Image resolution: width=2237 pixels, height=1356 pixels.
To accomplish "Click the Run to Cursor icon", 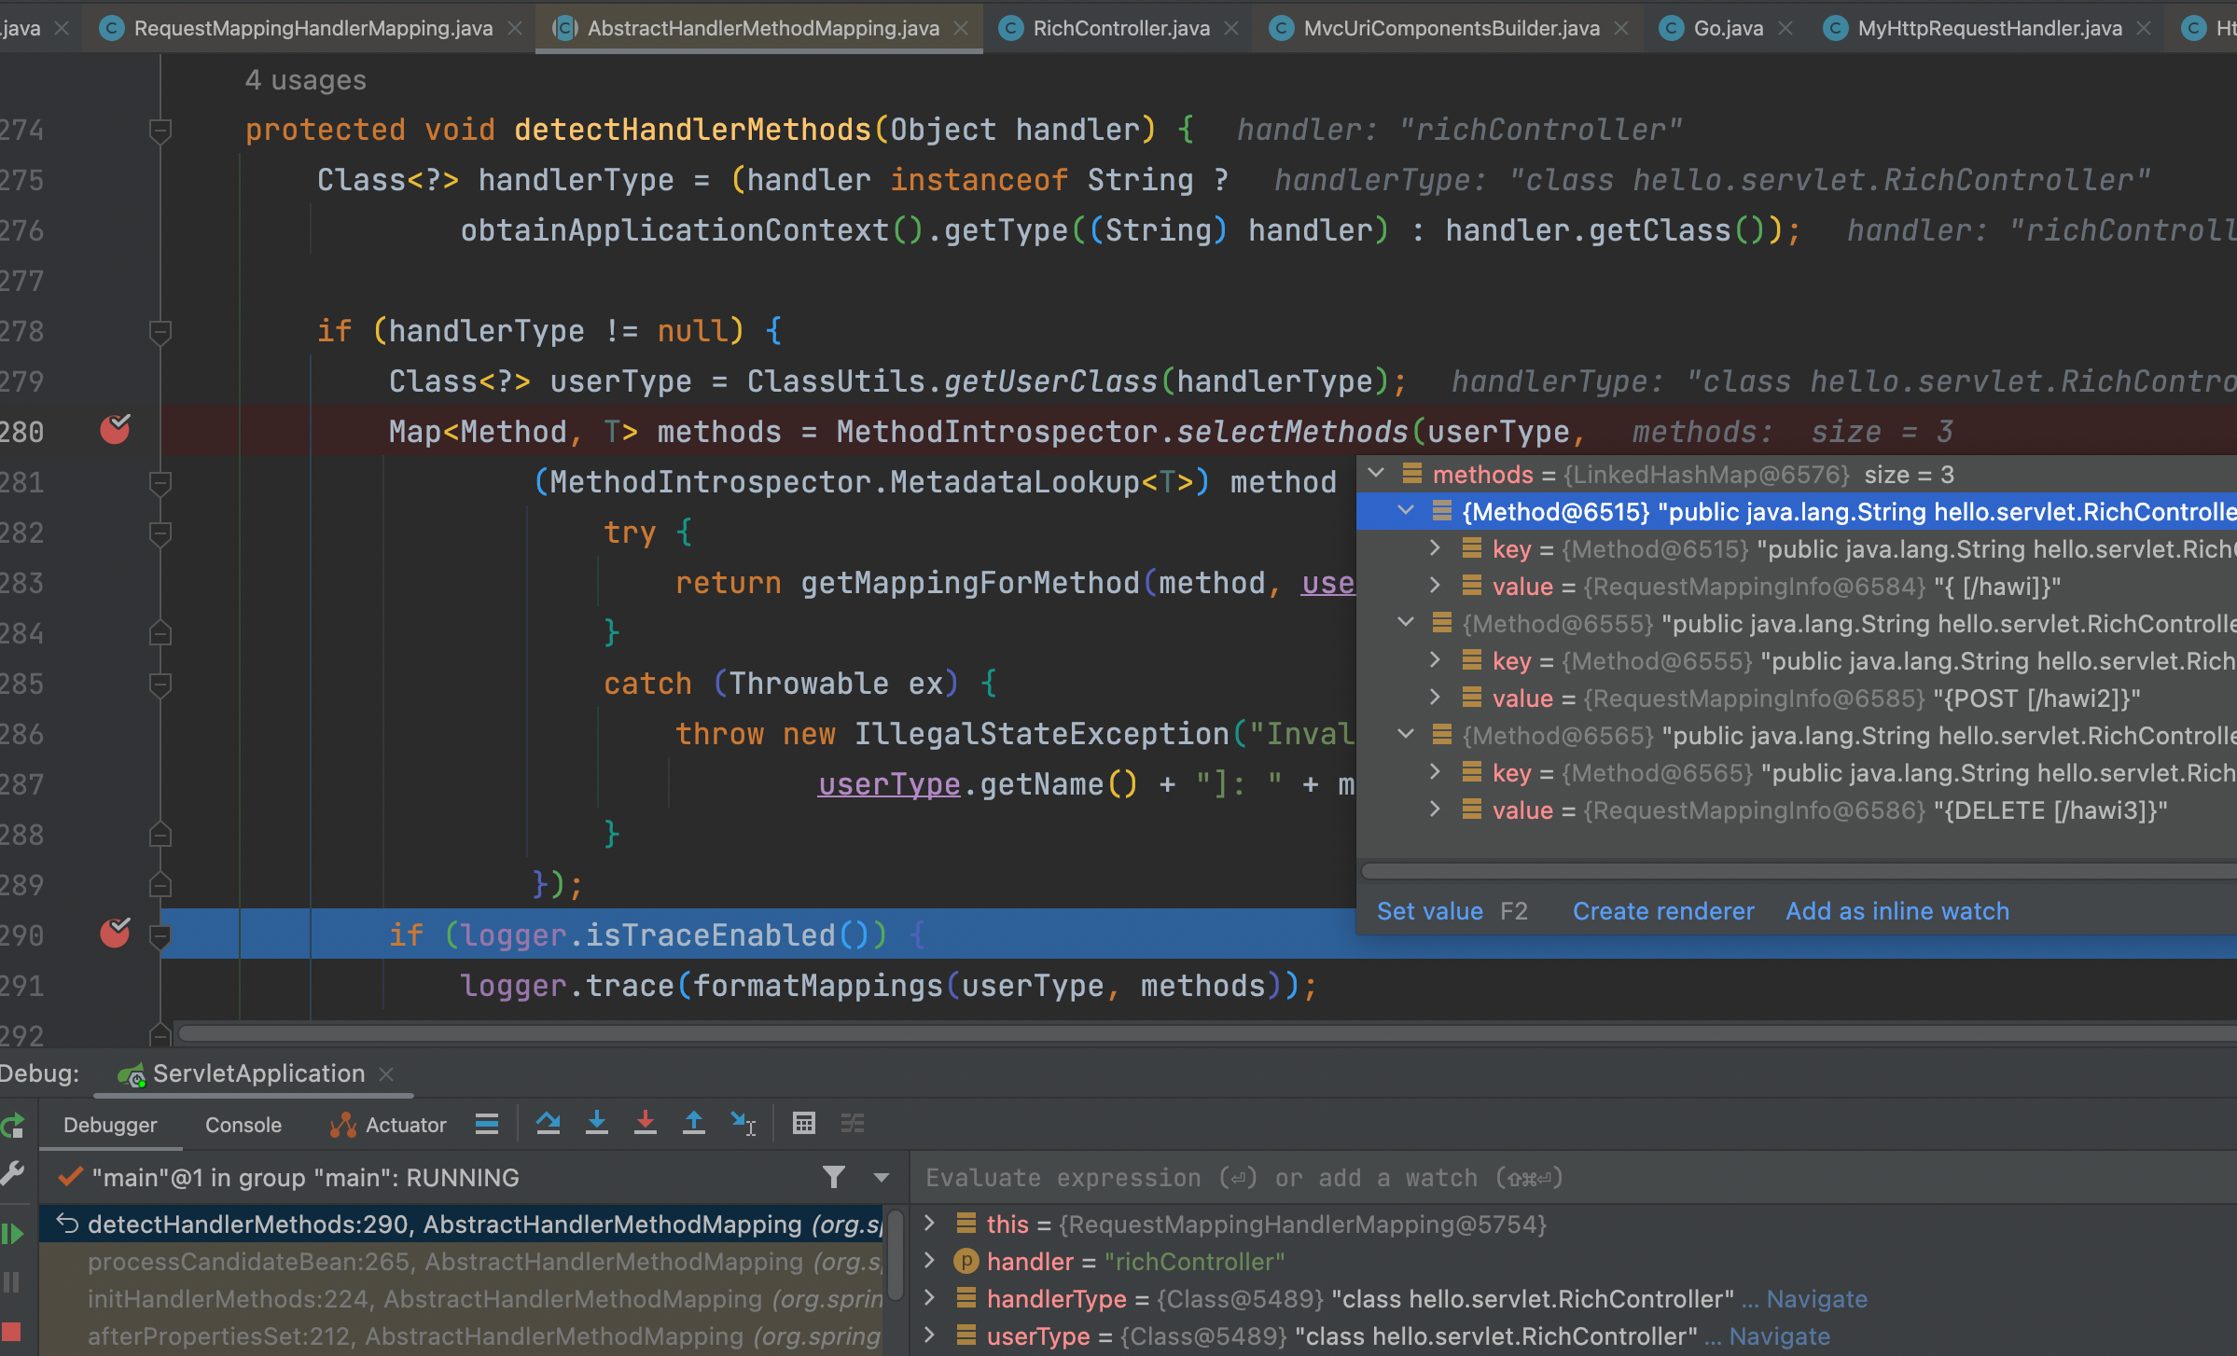I will (743, 1124).
